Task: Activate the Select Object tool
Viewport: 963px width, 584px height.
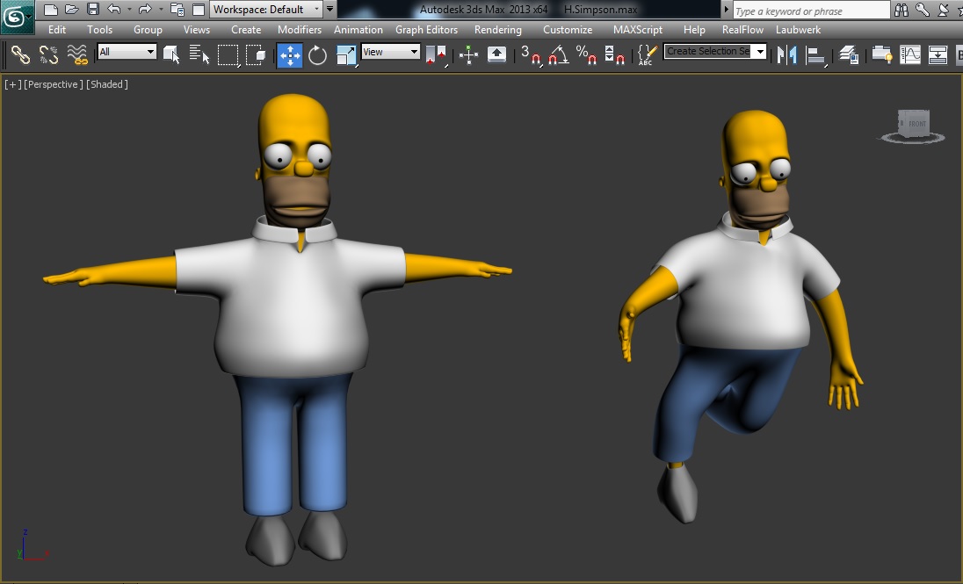Action: tap(171, 54)
